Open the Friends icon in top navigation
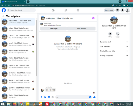133x106 pixels. point(66,10)
